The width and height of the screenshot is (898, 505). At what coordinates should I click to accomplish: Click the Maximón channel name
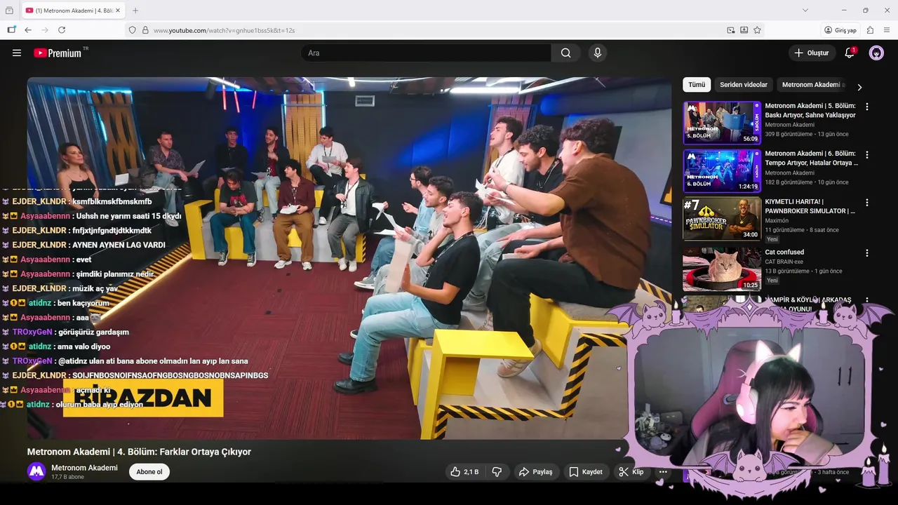(x=777, y=221)
